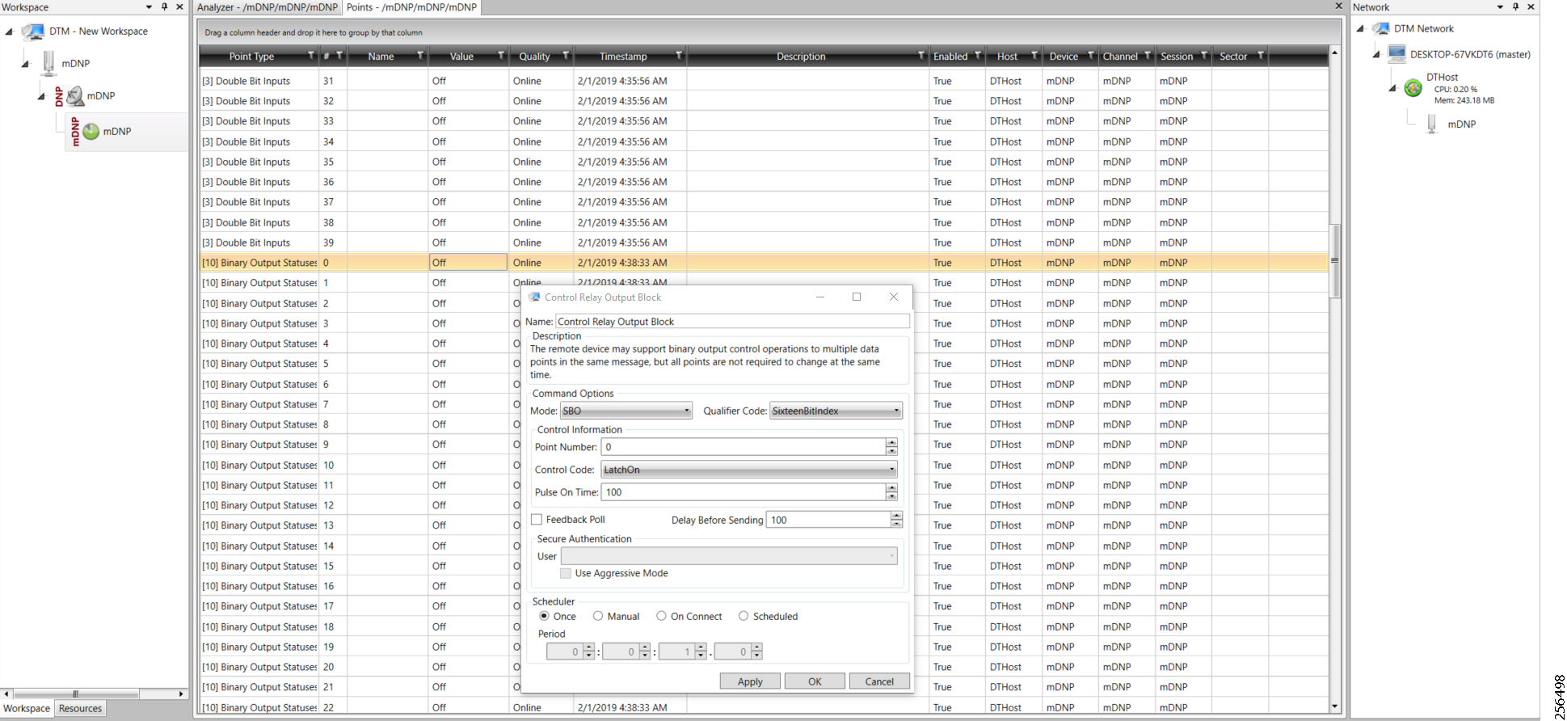Click the points table vertical scrollbar thumb
The width and height of the screenshot is (1567, 721).
(x=1334, y=261)
